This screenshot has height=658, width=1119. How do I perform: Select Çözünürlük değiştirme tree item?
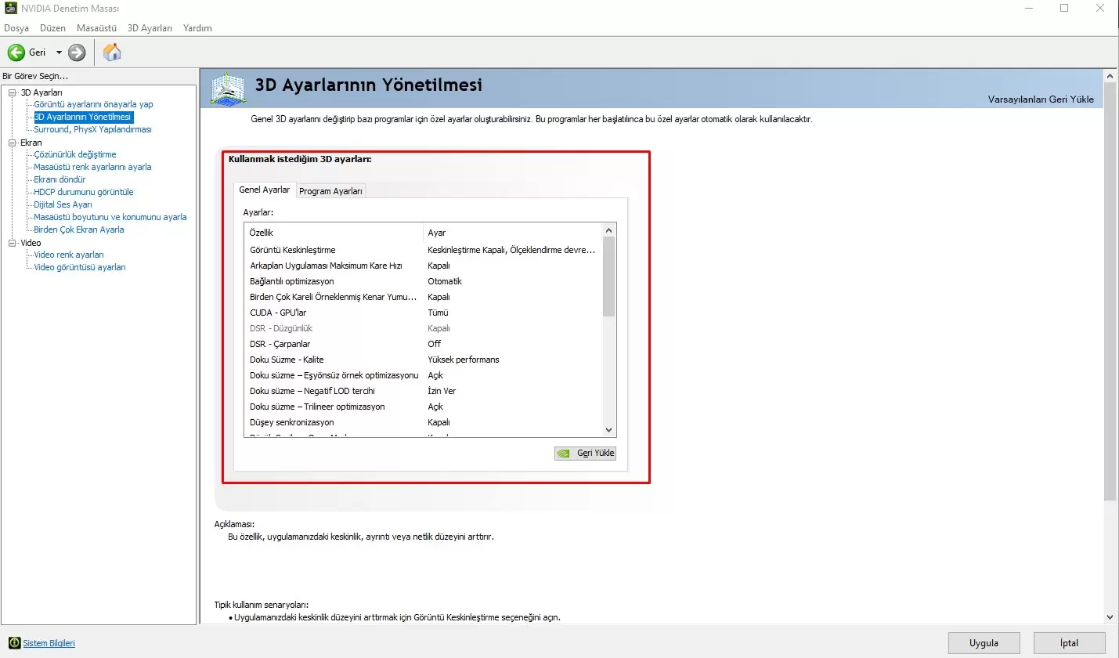coord(75,154)
